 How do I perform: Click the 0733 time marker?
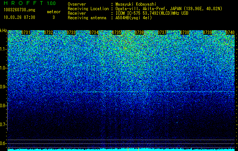coord(71,32)
